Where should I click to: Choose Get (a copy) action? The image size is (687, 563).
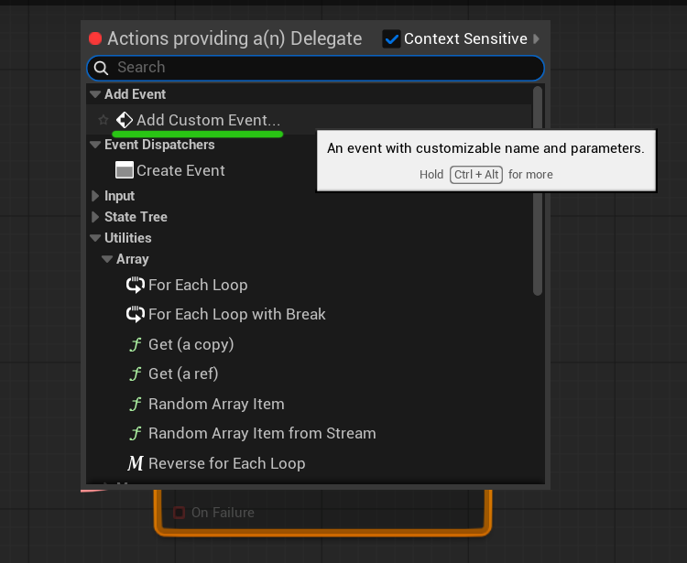tap(191, 344)
